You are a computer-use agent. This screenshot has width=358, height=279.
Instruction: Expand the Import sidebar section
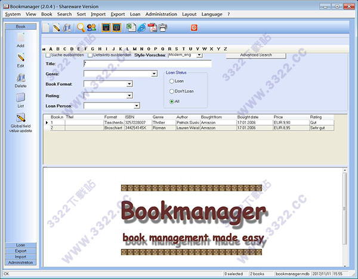tap(20, 257)
